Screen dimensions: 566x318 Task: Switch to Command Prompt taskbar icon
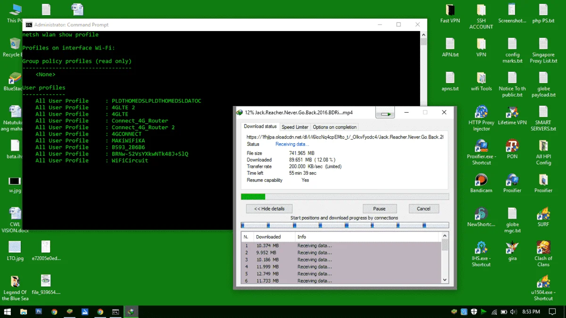pyautogui.click(x=116, y=311)
